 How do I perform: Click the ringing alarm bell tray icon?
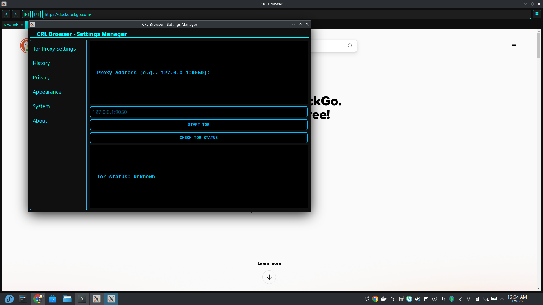(367, 299)
